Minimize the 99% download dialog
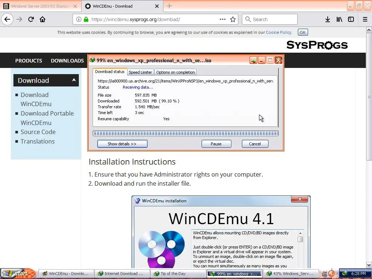 coord(262,60)
